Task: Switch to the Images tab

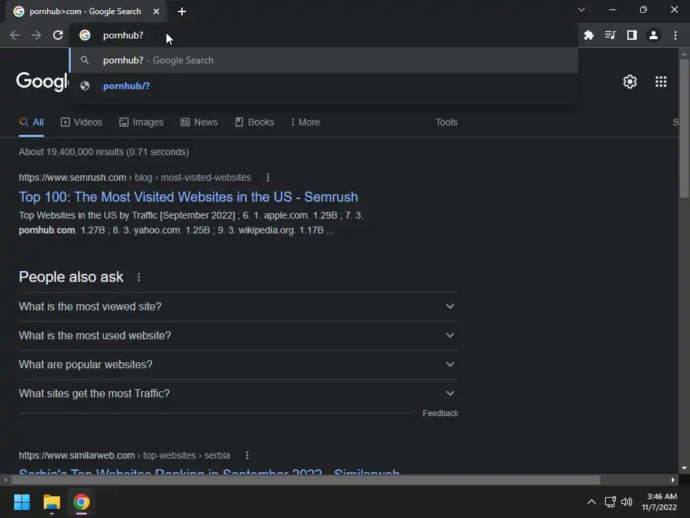Action: 142,123
